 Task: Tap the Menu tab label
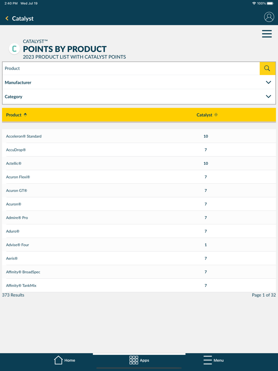[218, 360]
